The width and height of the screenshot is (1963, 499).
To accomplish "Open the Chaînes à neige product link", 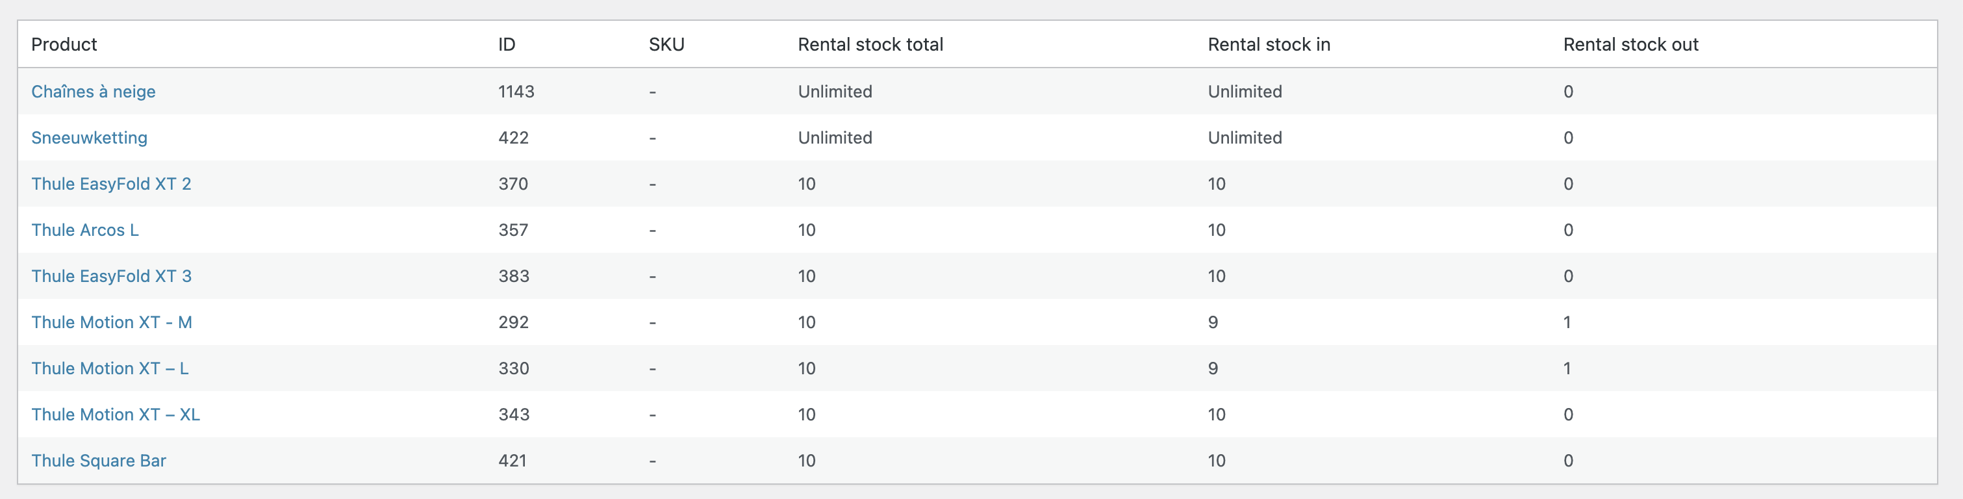I will click(x=93, y=92).
